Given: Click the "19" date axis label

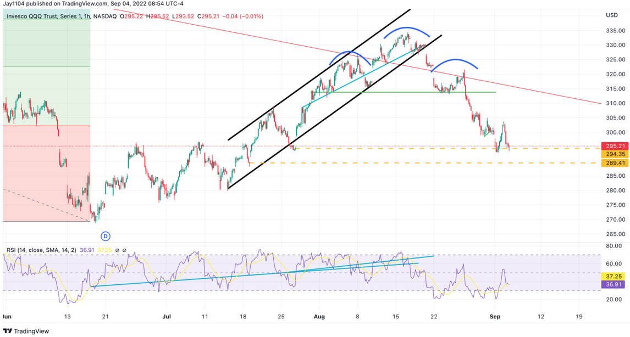Looking at the screenshot, I should 579,317.
